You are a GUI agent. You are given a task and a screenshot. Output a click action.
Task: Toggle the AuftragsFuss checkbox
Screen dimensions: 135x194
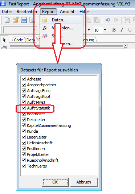point(24,91)
